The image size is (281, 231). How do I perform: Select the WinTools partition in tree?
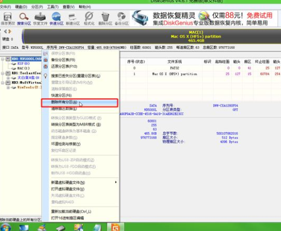point(29,87)
